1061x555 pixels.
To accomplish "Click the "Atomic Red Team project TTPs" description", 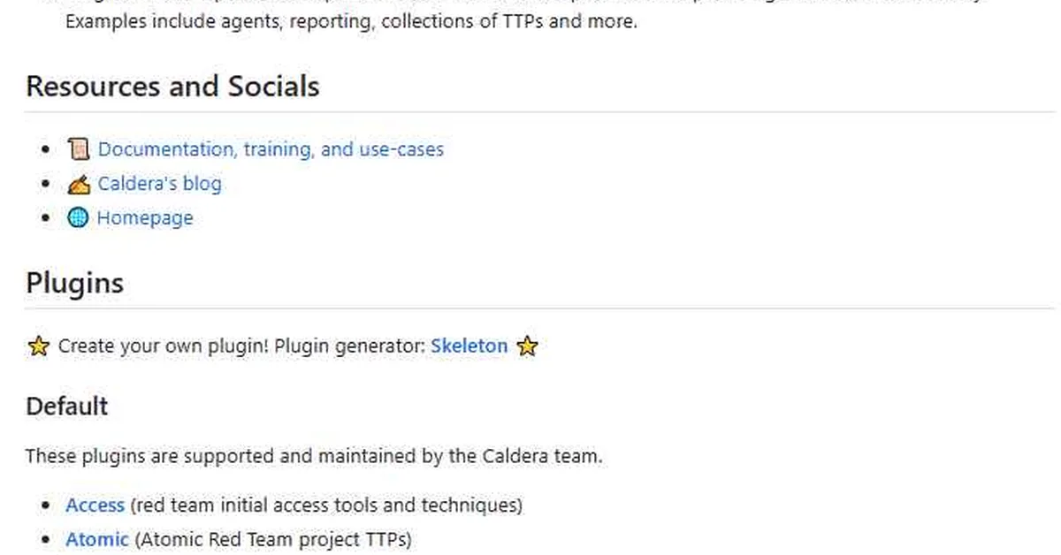I will (273, 539).
